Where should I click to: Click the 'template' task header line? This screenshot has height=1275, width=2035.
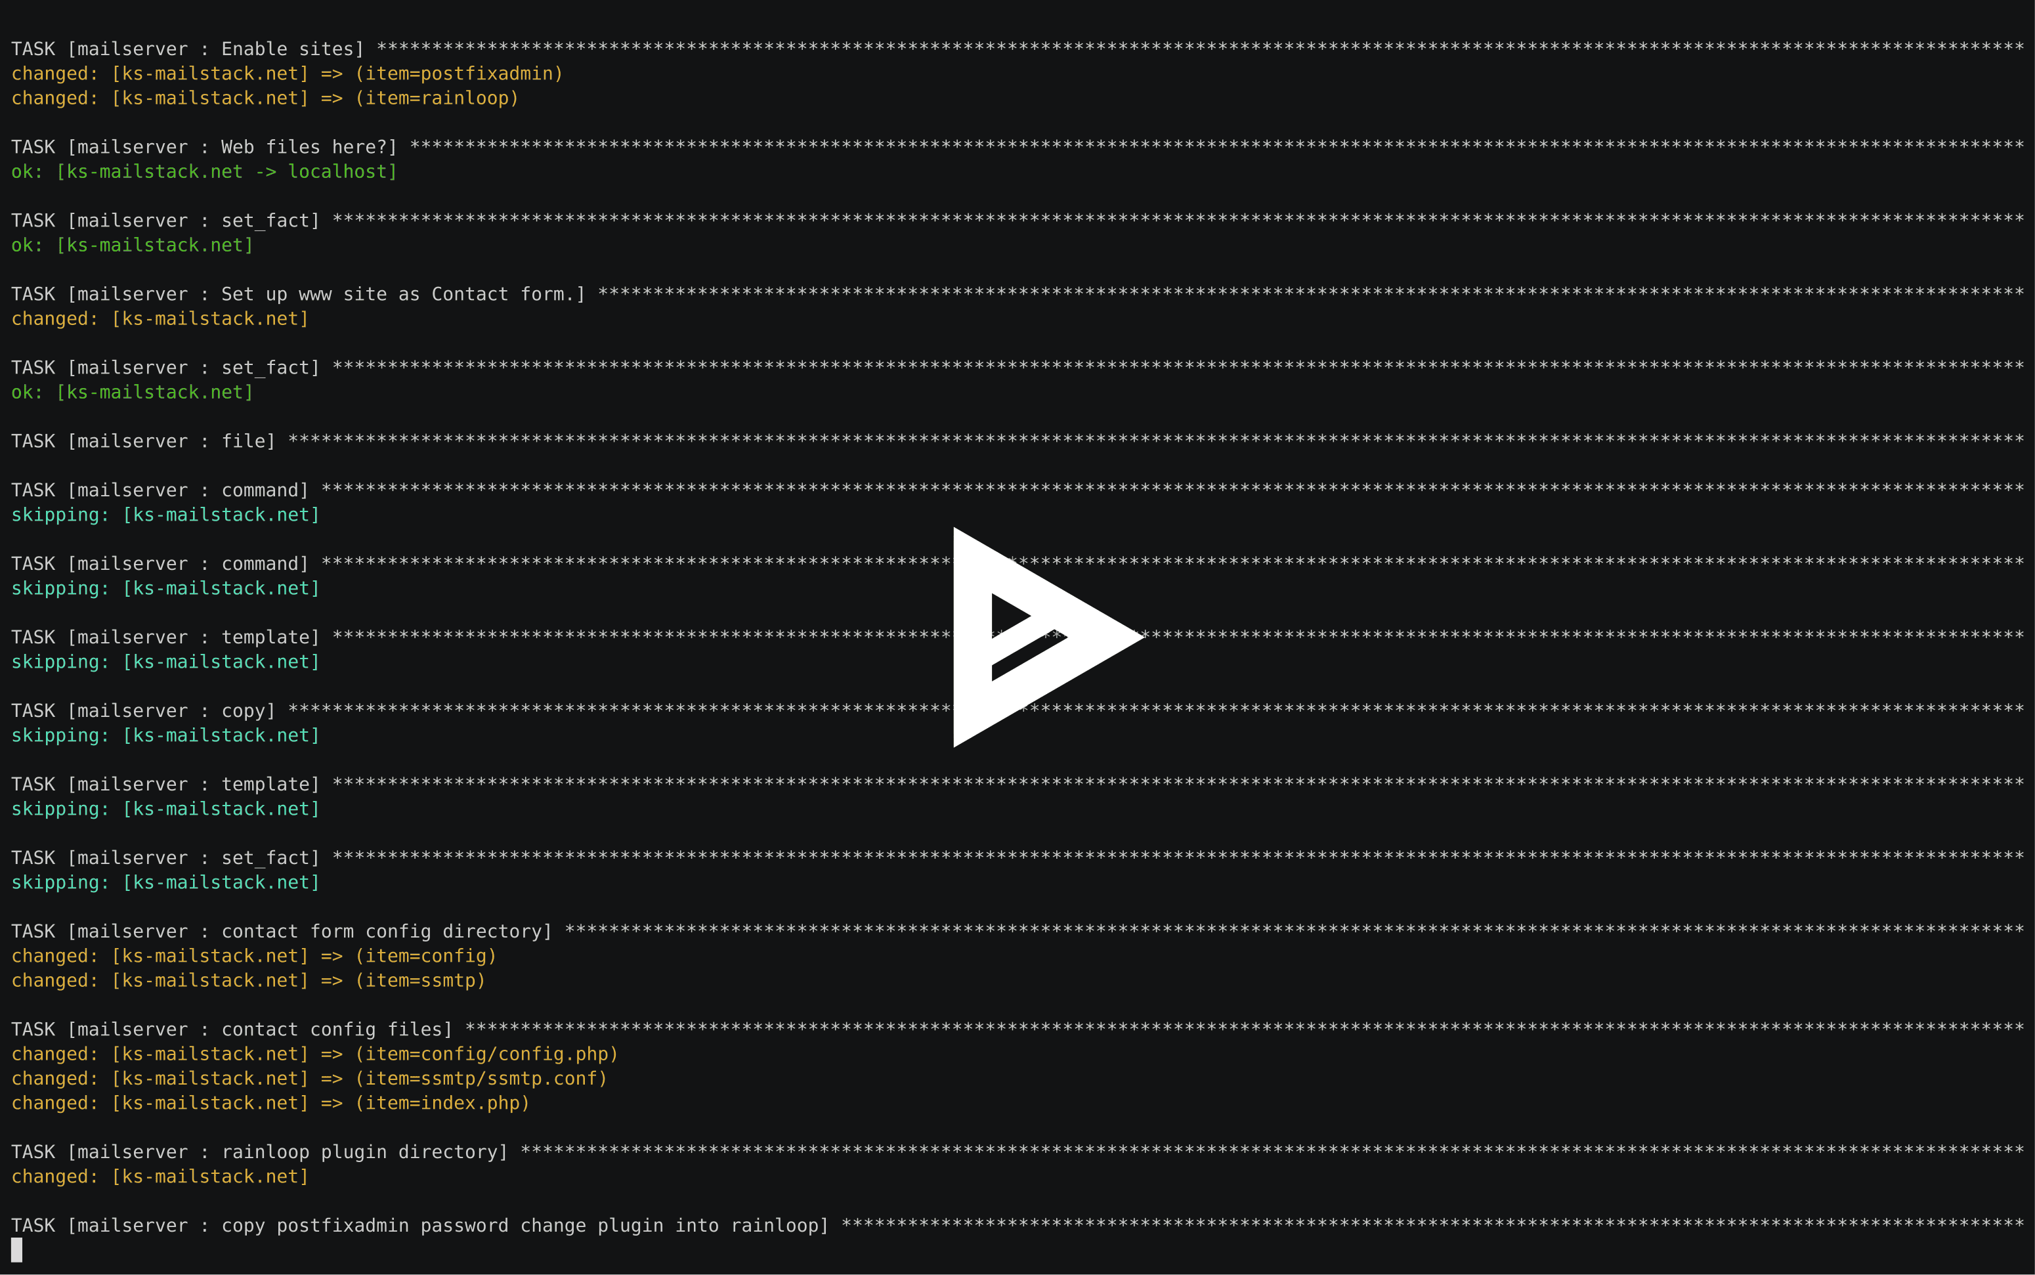coord(164,637)
